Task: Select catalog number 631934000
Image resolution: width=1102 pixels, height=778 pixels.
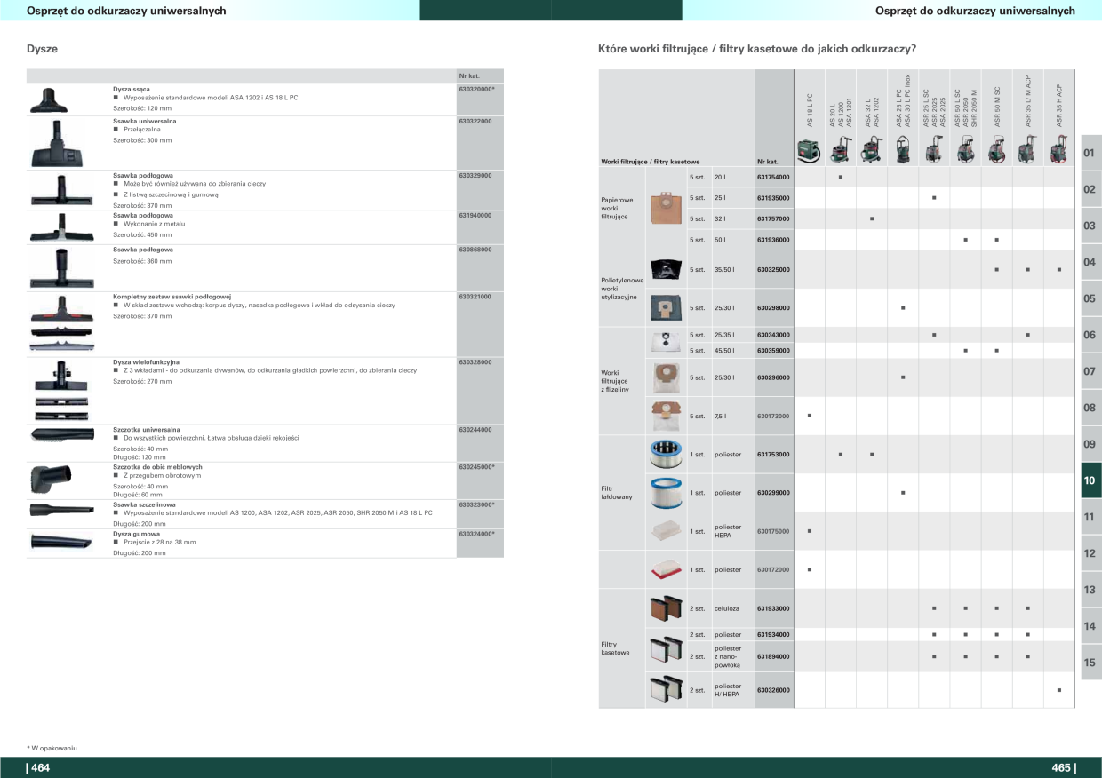Action: 773,635
